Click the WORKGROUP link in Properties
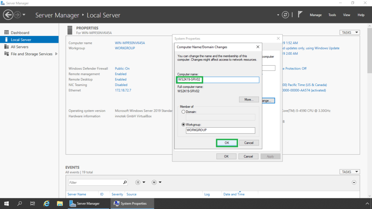 pyautogui.click(x=125, y=48)
